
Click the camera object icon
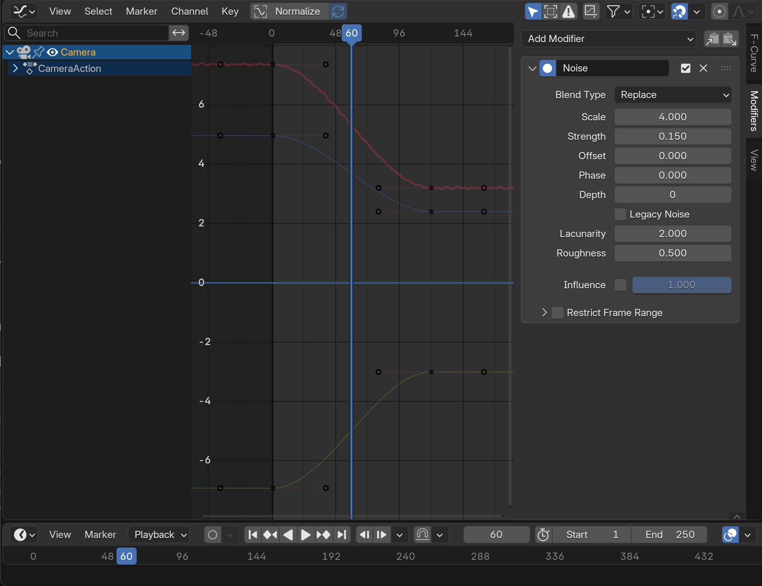coord(24,52)
